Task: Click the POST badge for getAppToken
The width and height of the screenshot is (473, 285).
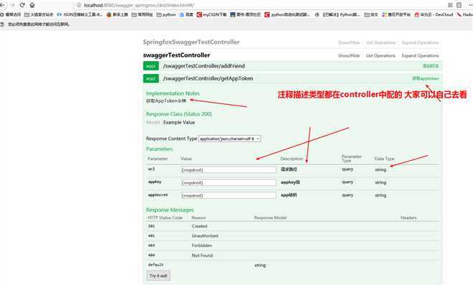Action: [151, 79]
